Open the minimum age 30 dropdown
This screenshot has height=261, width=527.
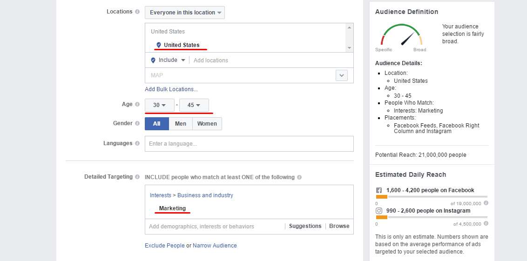coord(160,105)
